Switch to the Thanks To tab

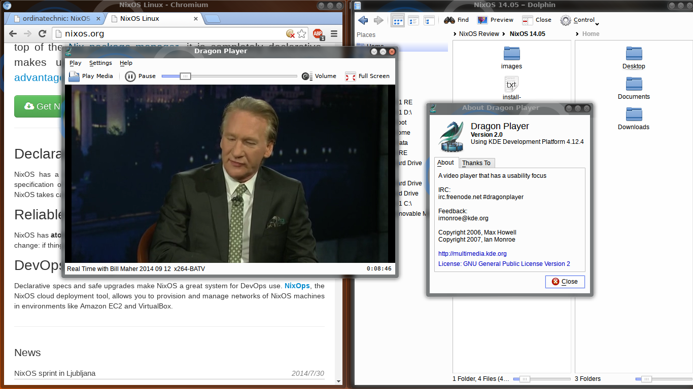476,163
